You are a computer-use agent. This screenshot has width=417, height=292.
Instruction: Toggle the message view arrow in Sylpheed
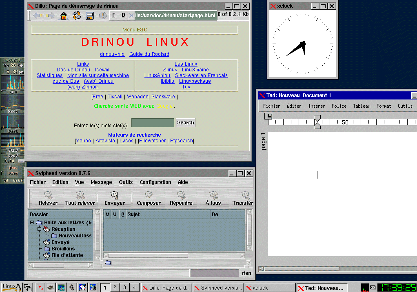point(248,263)
